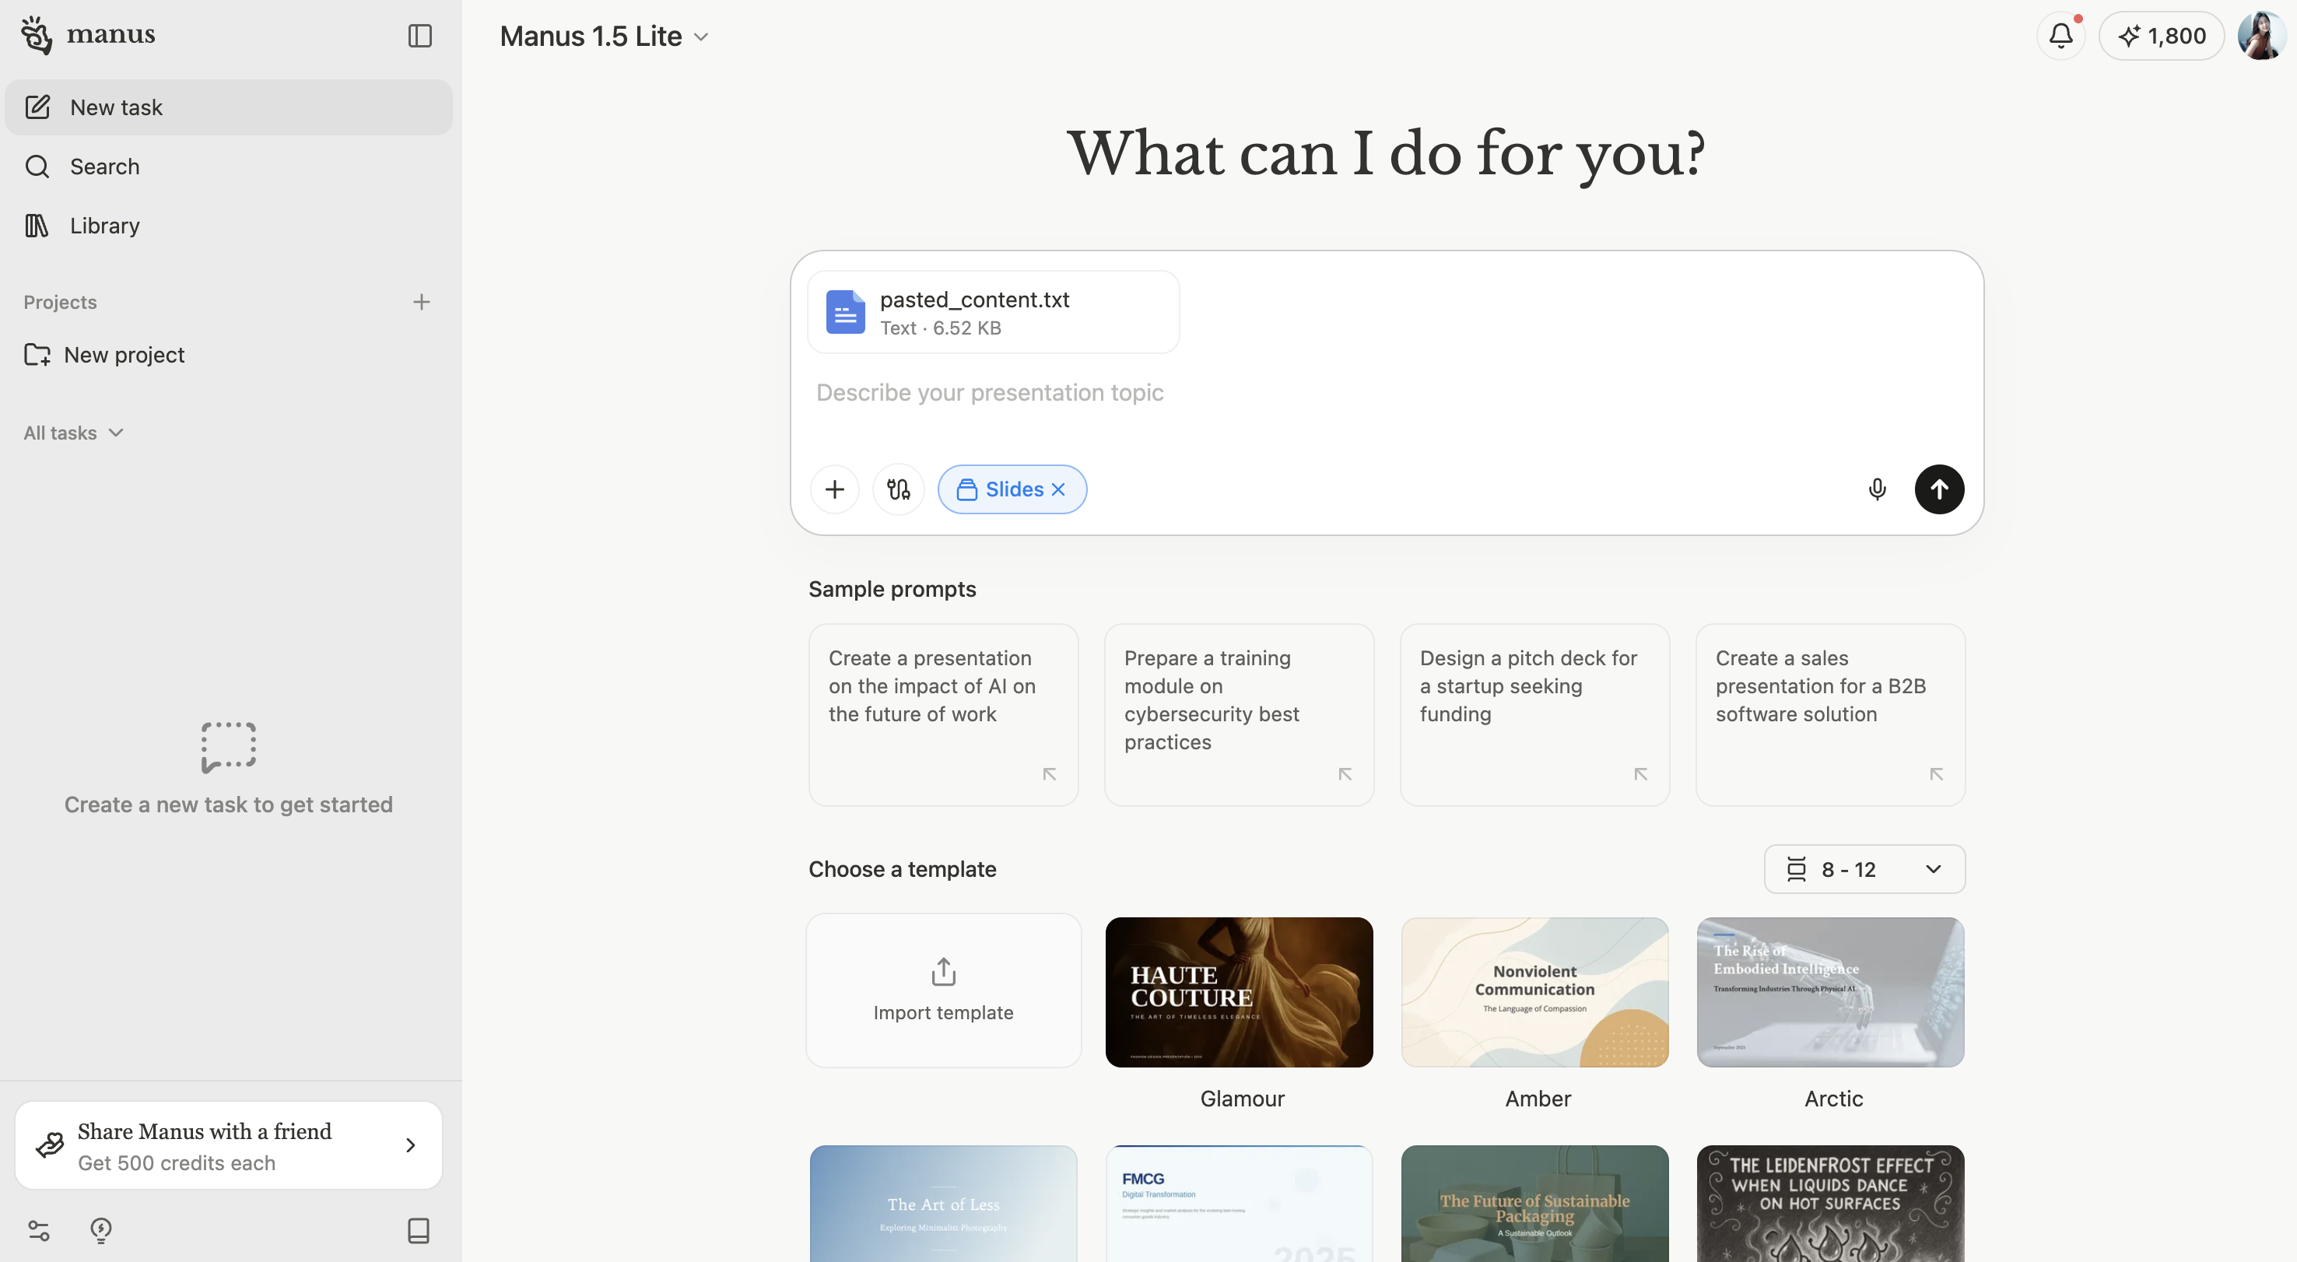Viewport: 2297px width, 1262px height.
Task: Insert the AI future of work sample prompt
Action: (x=943, y=714)
